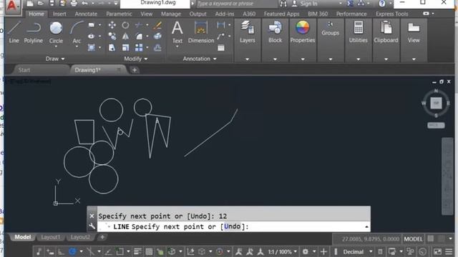Image resolution: width=458 pixels, height=257 pixels.
Task: Open the Arc tool dropdown arrow
Action: pyautogui.click(x=77, y=46)
